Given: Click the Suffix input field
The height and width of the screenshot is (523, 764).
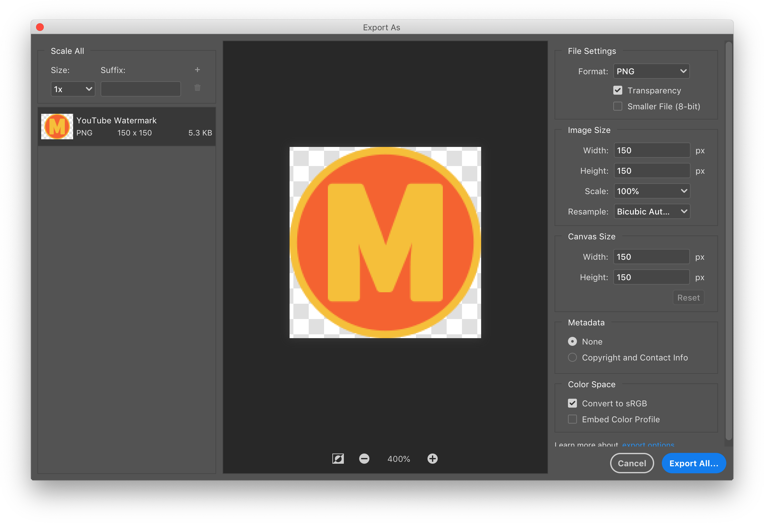Looking at the screenshot, I should click(x=141, y=89).
